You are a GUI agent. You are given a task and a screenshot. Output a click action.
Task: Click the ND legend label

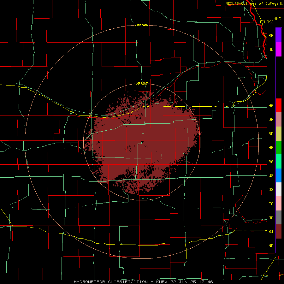271,246
